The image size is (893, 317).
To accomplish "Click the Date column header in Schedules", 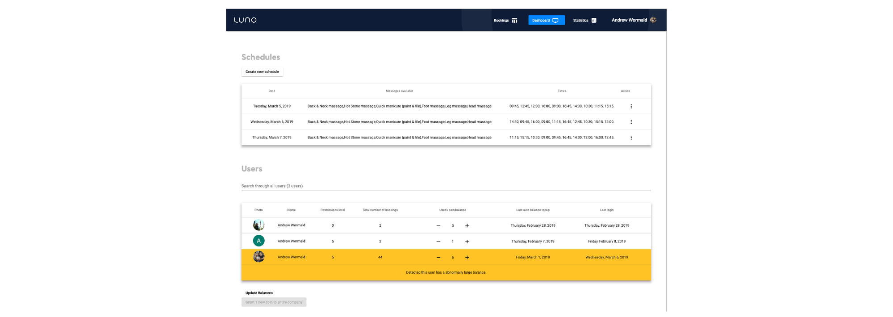I will point(272,91).
